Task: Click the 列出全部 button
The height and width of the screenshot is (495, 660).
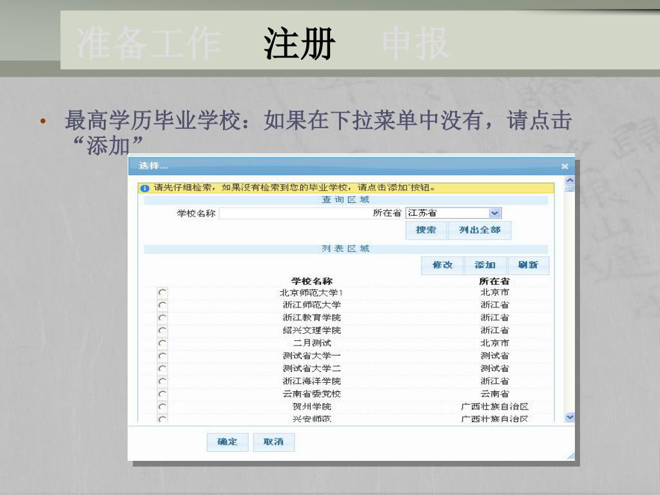Action: (479, 230)
